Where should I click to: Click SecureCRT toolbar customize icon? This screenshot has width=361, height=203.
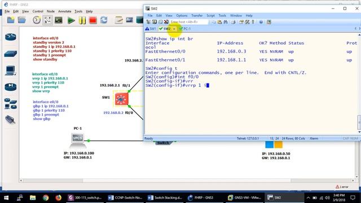point(268,22)
